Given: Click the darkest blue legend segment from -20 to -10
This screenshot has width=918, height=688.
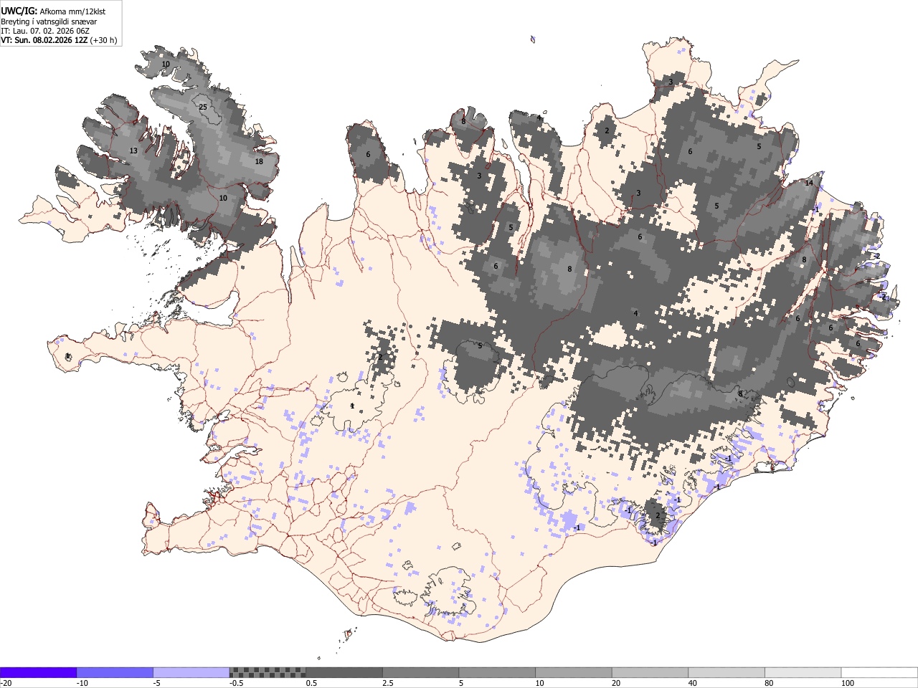Looking at the screenshot, I should point(38,672).
